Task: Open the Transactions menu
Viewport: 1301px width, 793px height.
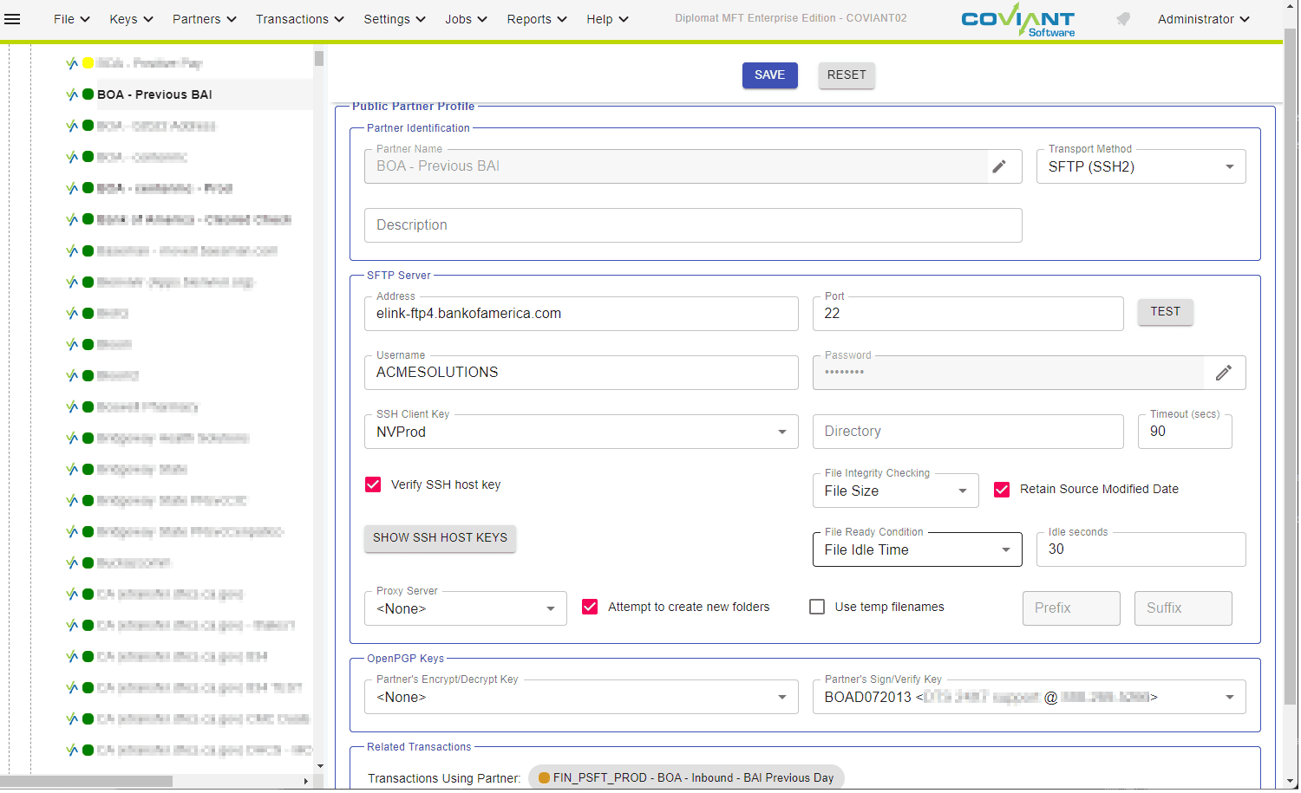Action: [x=299, y=19]
